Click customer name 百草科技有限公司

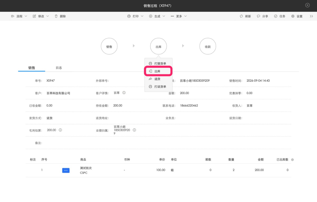coord(58,93)
